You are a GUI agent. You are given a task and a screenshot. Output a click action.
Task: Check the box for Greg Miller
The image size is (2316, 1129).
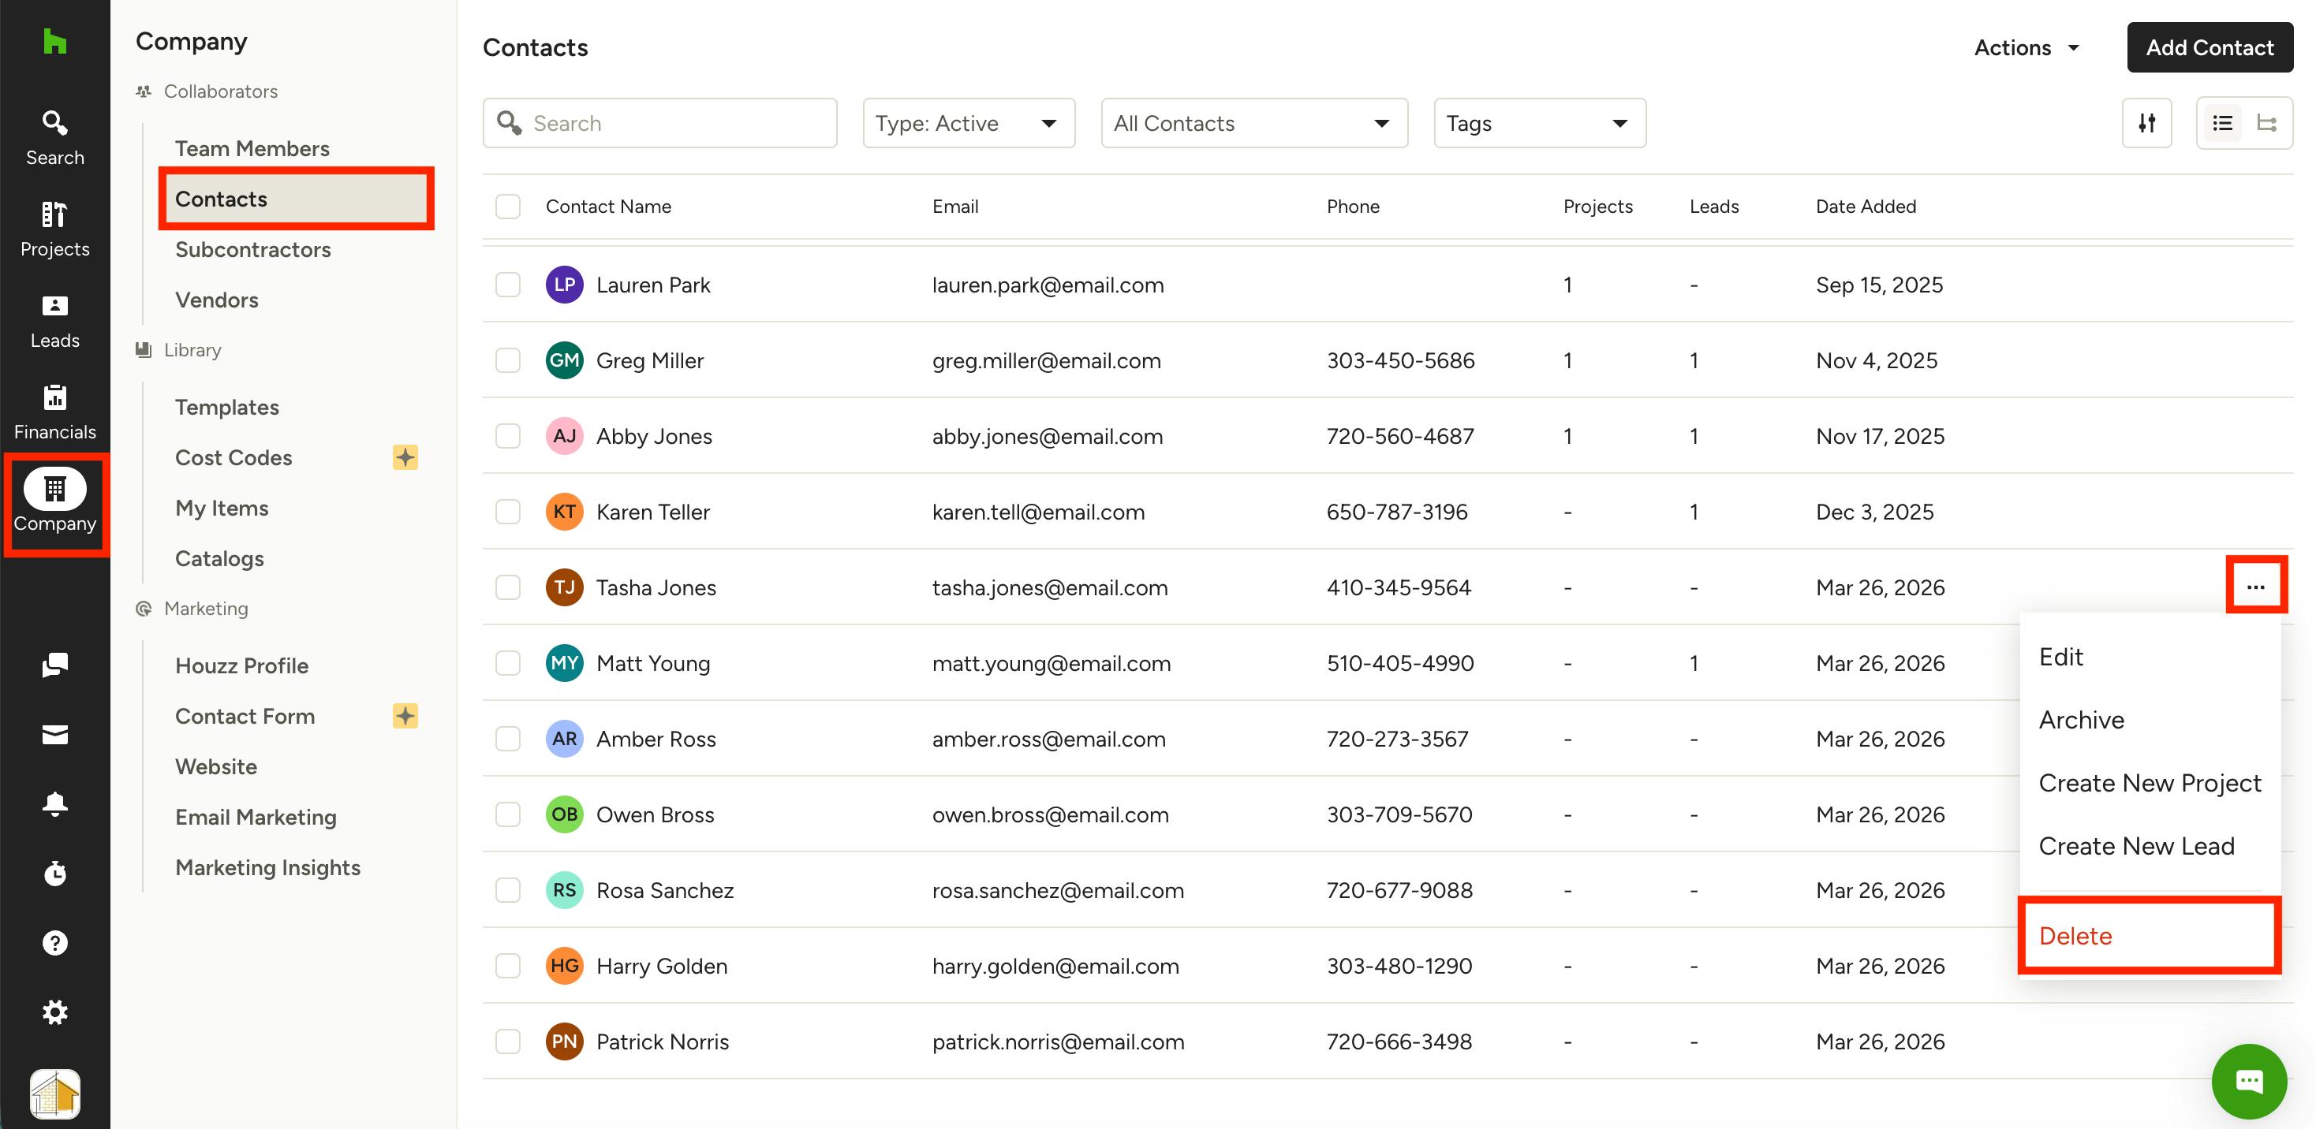coord(508,360)
